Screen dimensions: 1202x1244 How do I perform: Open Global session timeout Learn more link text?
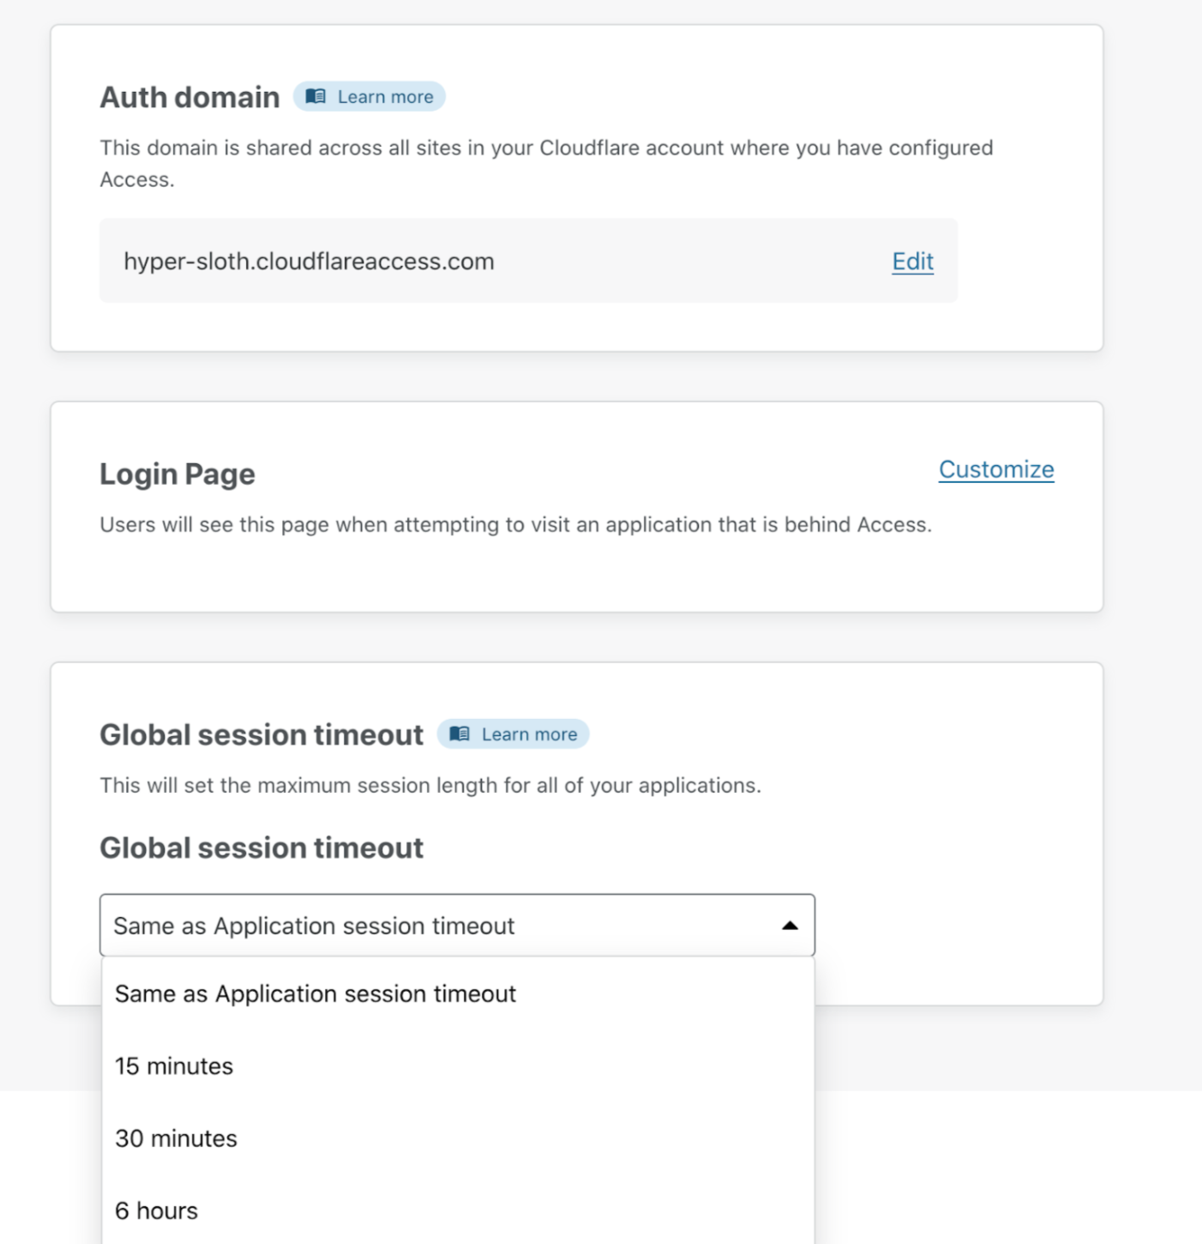click(529, 734)
